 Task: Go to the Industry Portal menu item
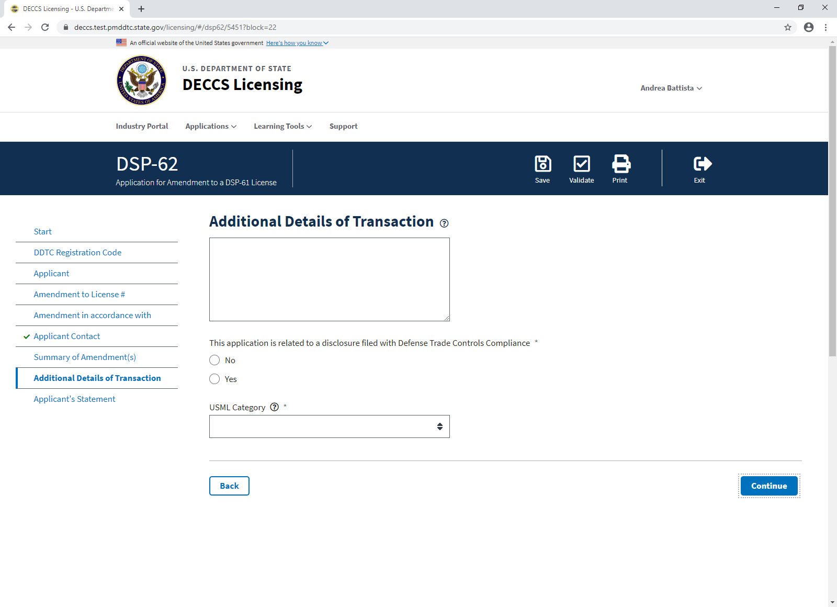[x=142, y=126]
